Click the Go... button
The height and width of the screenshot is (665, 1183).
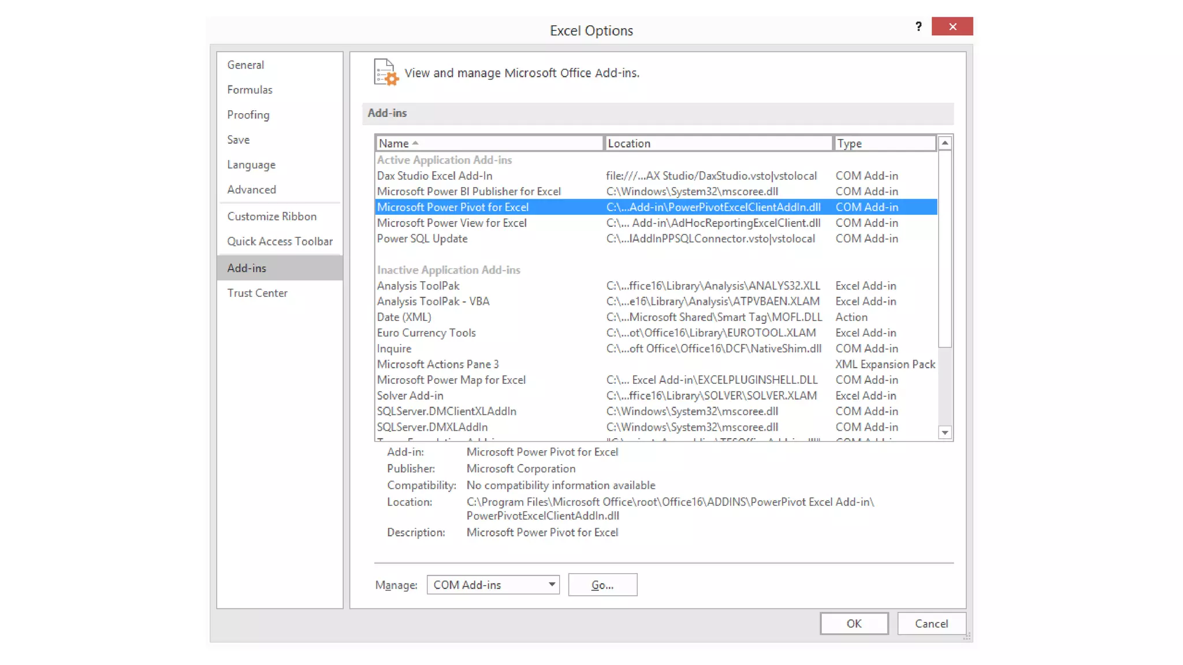pos(602,585)
